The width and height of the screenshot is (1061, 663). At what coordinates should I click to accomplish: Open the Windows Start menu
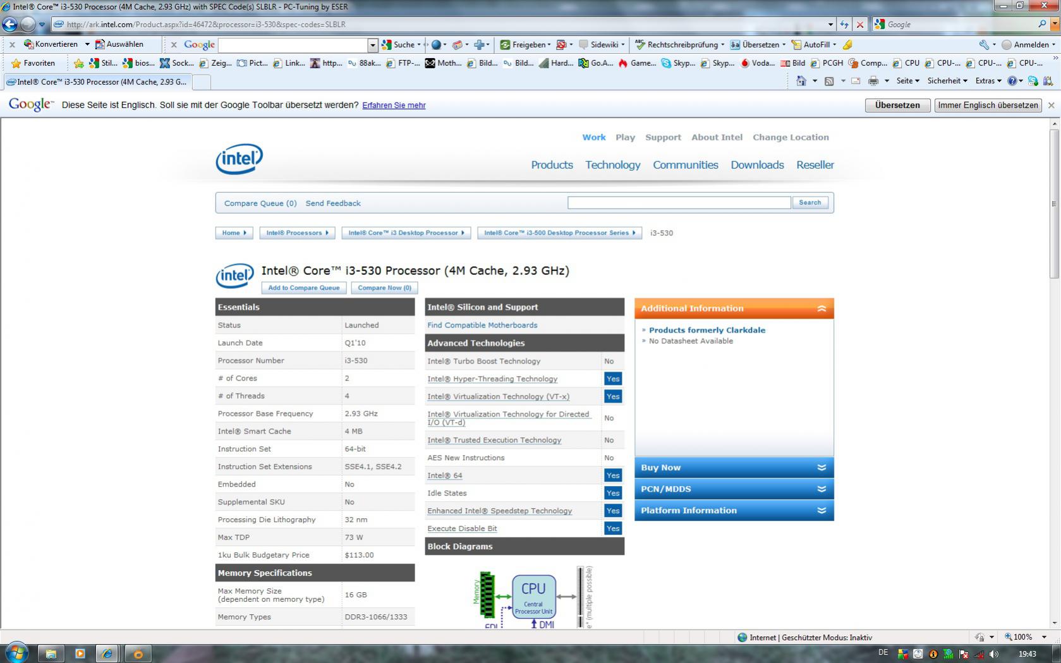pyautogui.click(x=17, y=652)
